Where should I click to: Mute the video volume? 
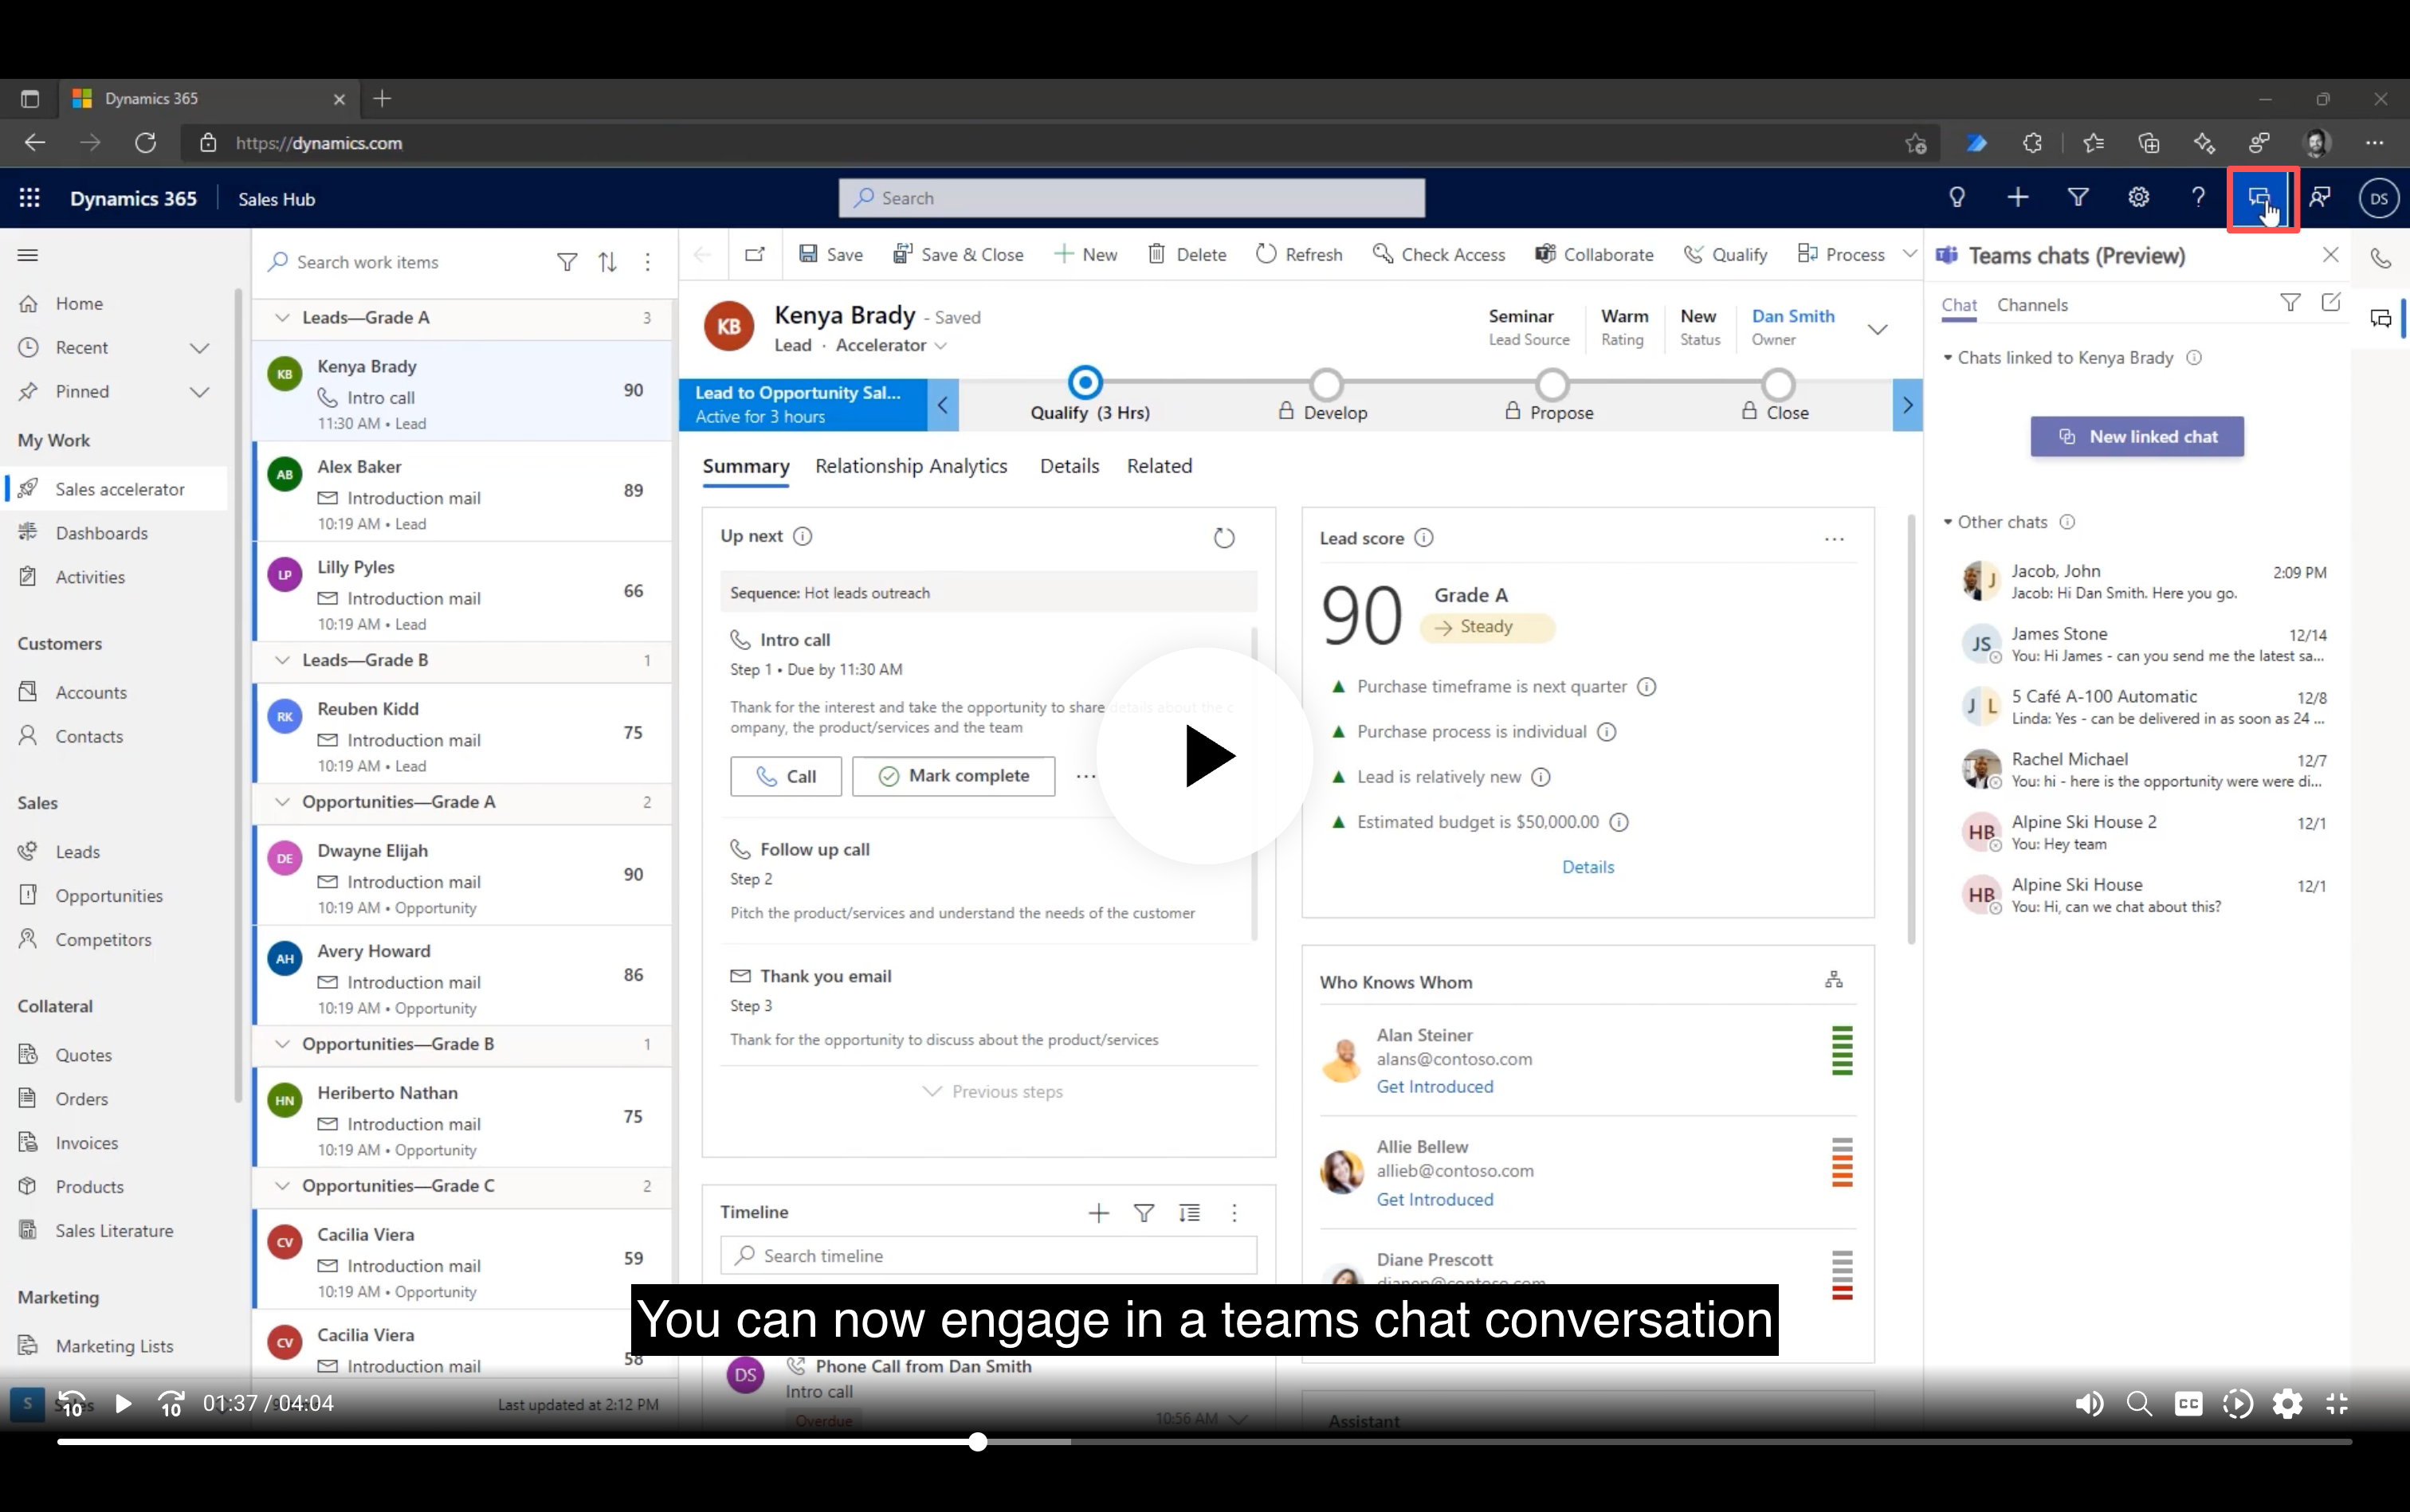coord(2089,1404)
